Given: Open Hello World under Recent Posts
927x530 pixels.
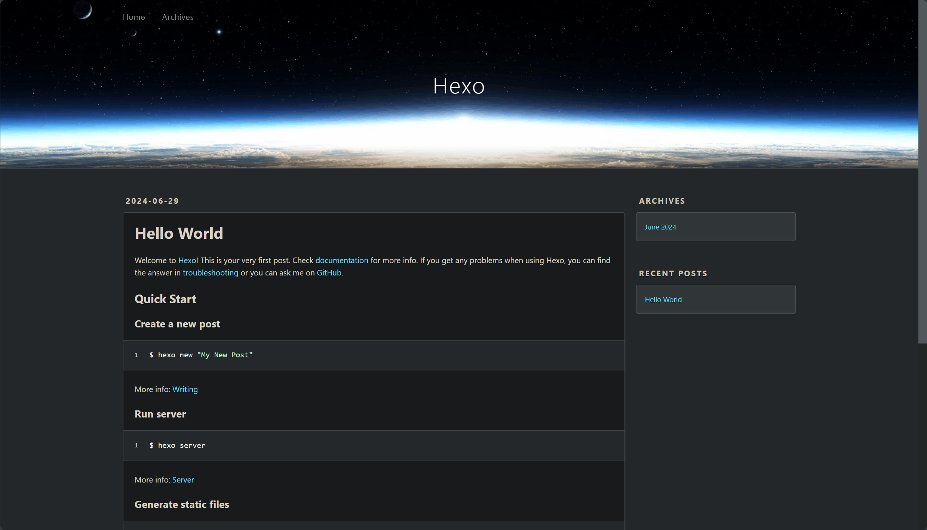Looking at the screenshot, I should tap(663, 300).
